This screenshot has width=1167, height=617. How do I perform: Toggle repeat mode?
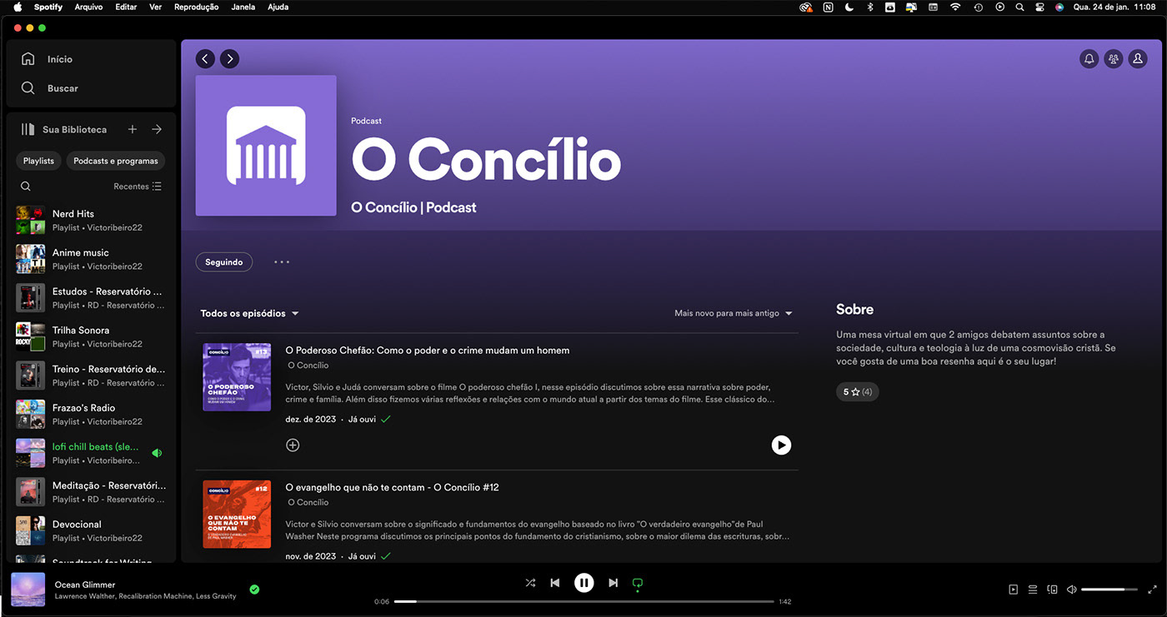638,583
